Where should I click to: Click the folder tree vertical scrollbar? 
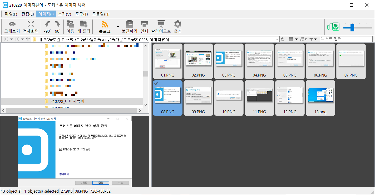(x=146, y=74)
